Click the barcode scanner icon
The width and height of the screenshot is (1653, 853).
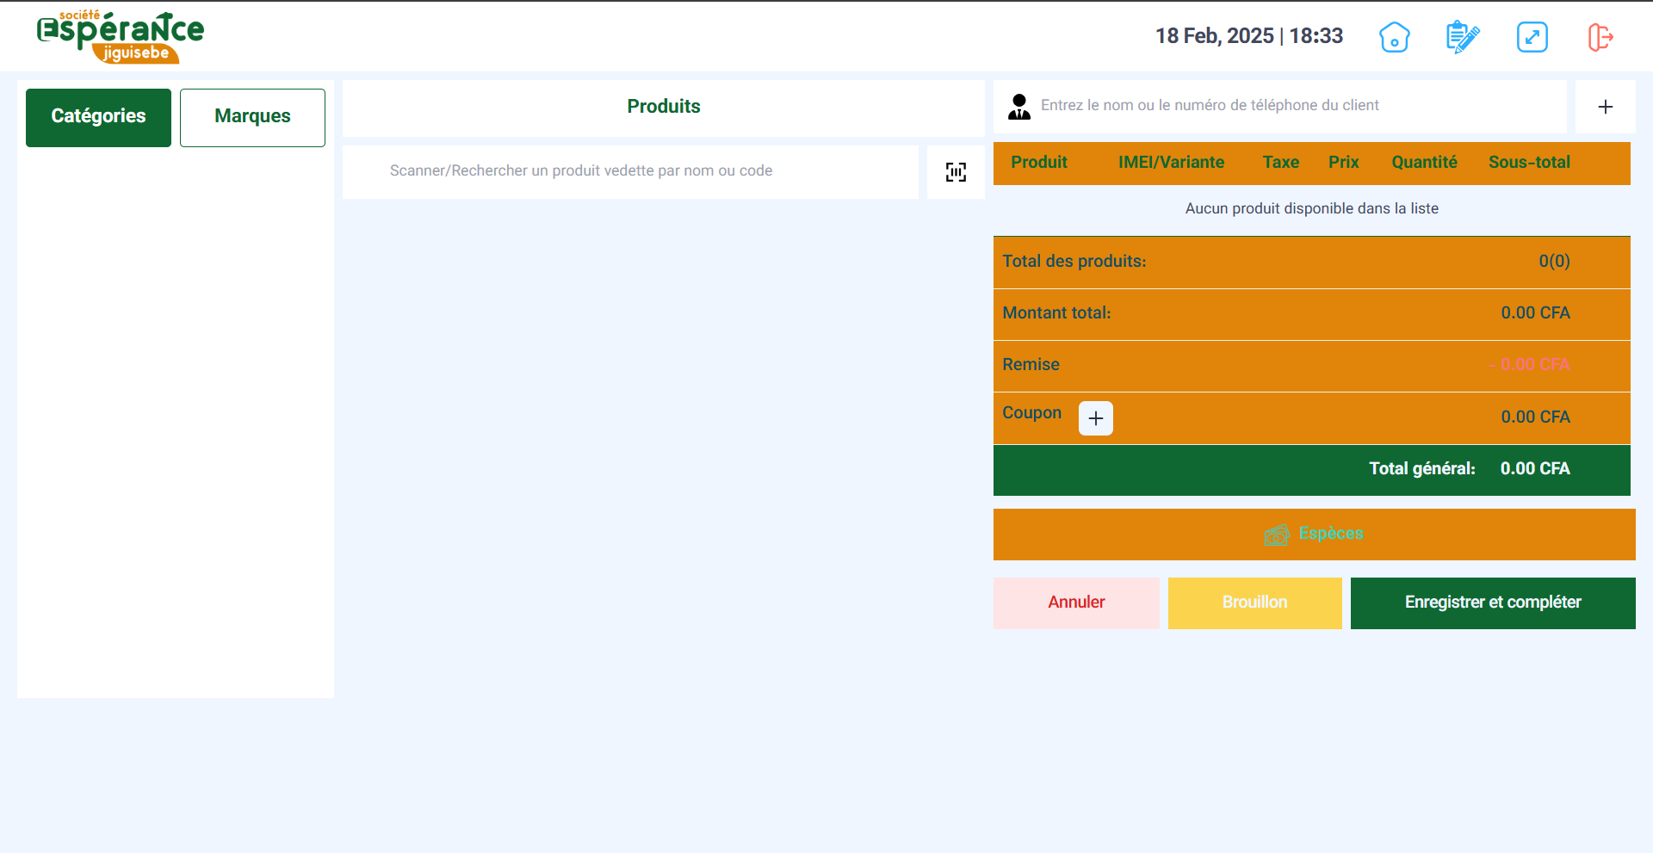(x=956, y=172)
